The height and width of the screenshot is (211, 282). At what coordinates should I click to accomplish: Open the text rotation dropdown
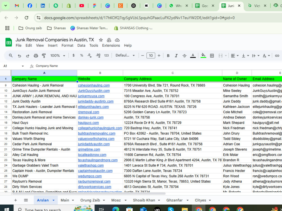pos(266,56)
